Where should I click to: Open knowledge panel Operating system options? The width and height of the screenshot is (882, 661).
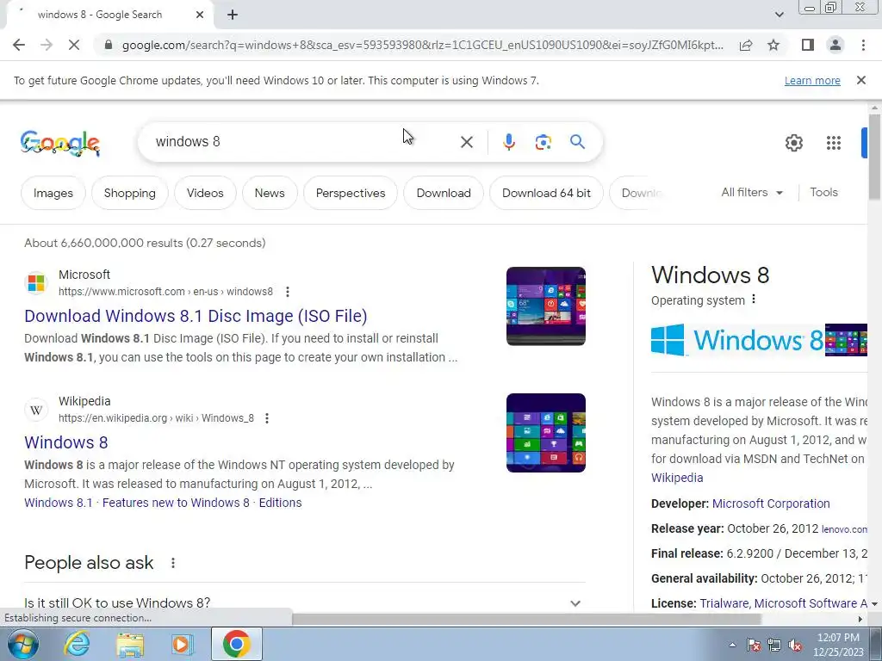(754, 300)
